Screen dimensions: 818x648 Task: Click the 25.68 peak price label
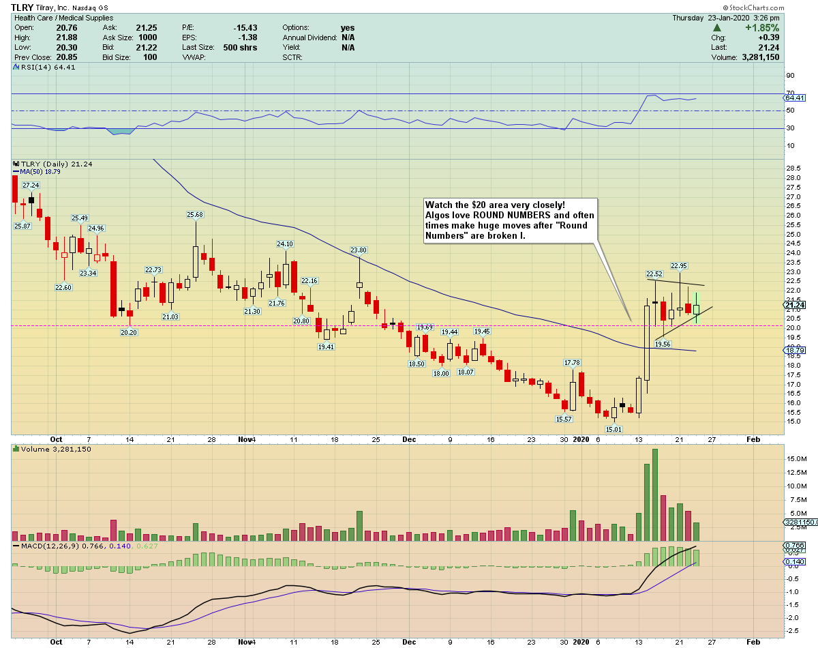196,215
